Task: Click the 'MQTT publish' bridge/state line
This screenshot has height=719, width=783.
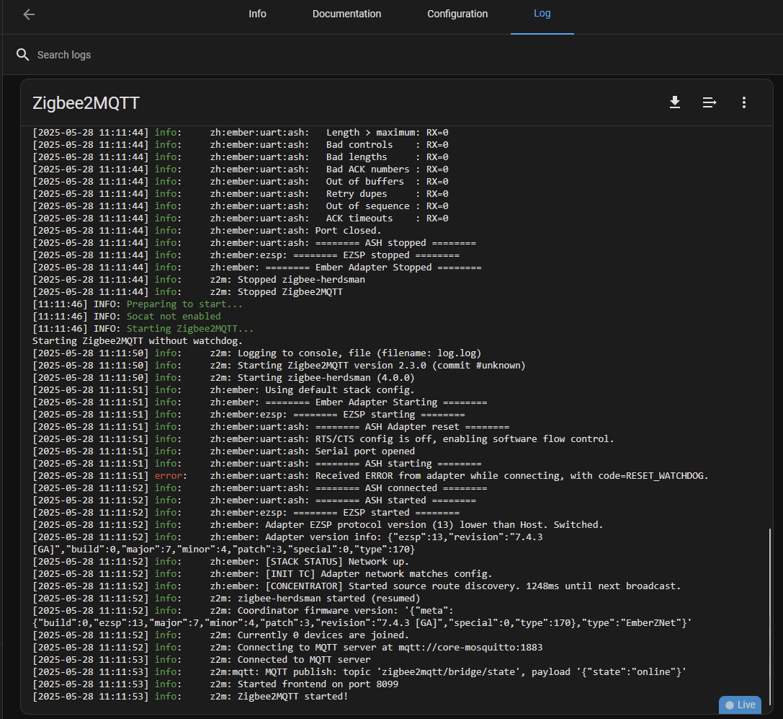Action: click(359, 671)
